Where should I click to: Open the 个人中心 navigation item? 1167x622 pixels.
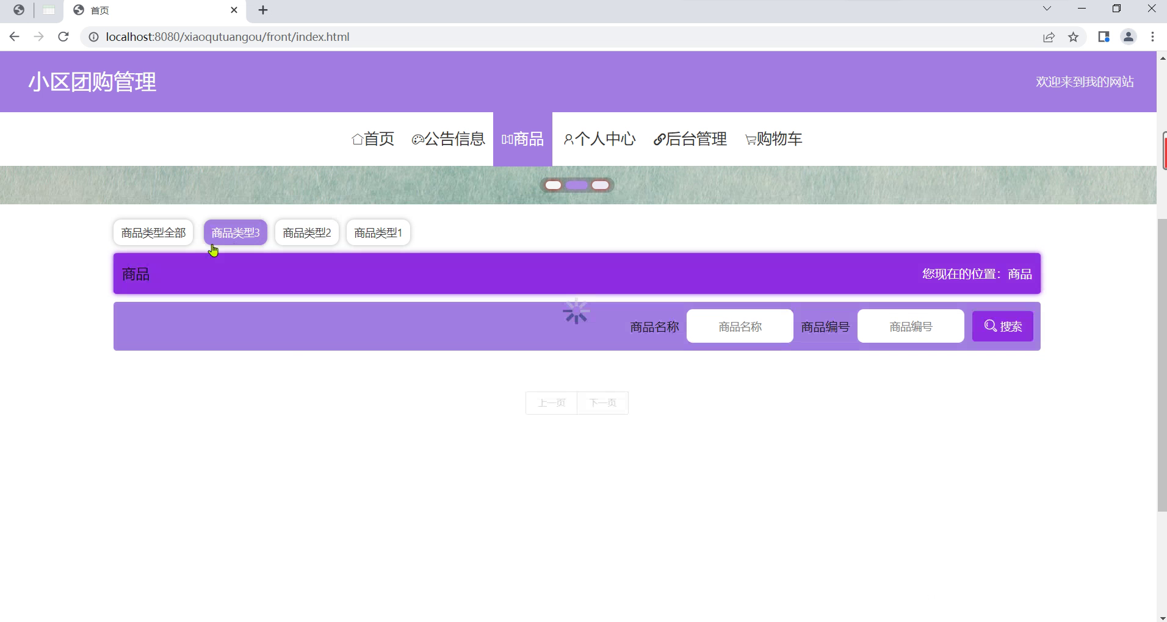point(599,139)
